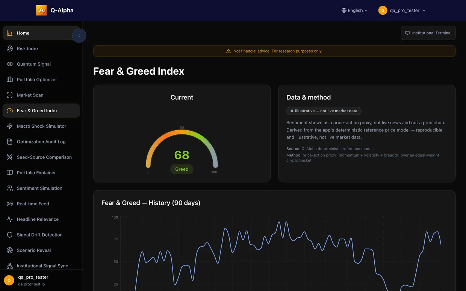Open Real-time Feed
The image size is (466, 291).
(41, 204)
